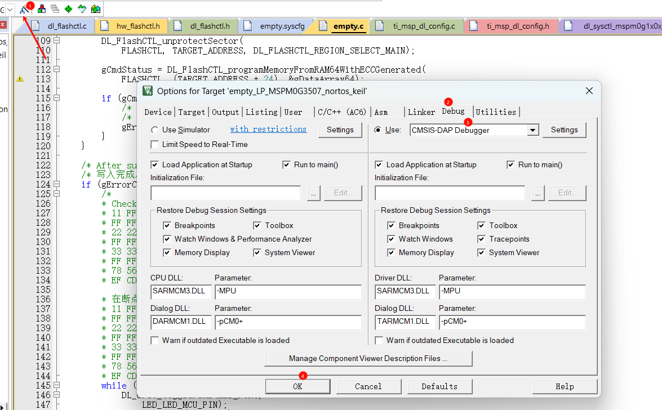The height and width of the screenshot is (410, 662).
Task: Select the Use debugger radio button
Action: click(378, 130)
